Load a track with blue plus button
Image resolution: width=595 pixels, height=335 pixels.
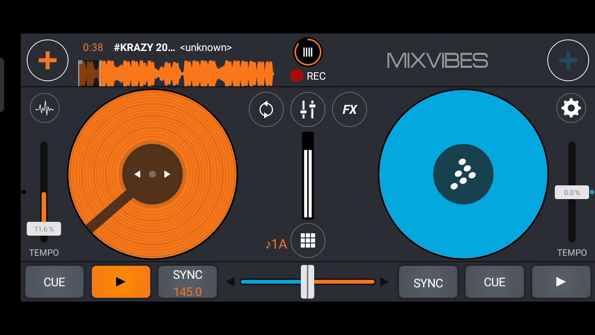click(568, 60)
